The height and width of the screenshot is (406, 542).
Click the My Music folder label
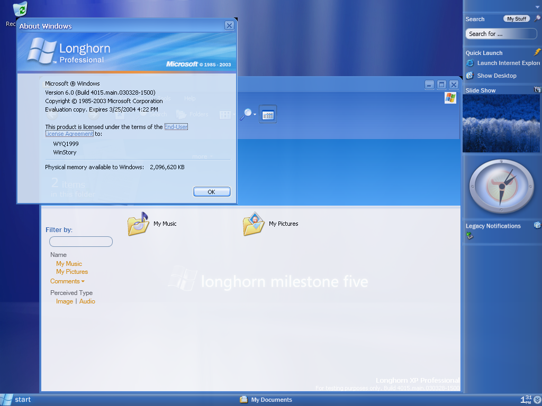[x=165, y=224]
